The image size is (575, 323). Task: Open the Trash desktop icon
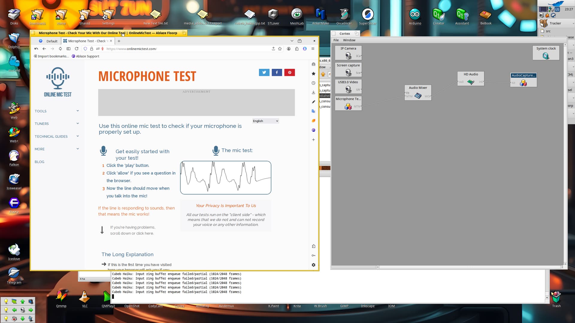tap(556, 299)
